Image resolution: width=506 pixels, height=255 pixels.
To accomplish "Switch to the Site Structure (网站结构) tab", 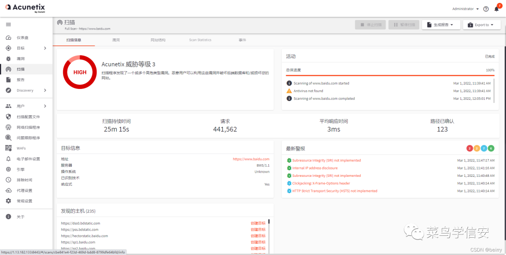I will pos(158,40).
